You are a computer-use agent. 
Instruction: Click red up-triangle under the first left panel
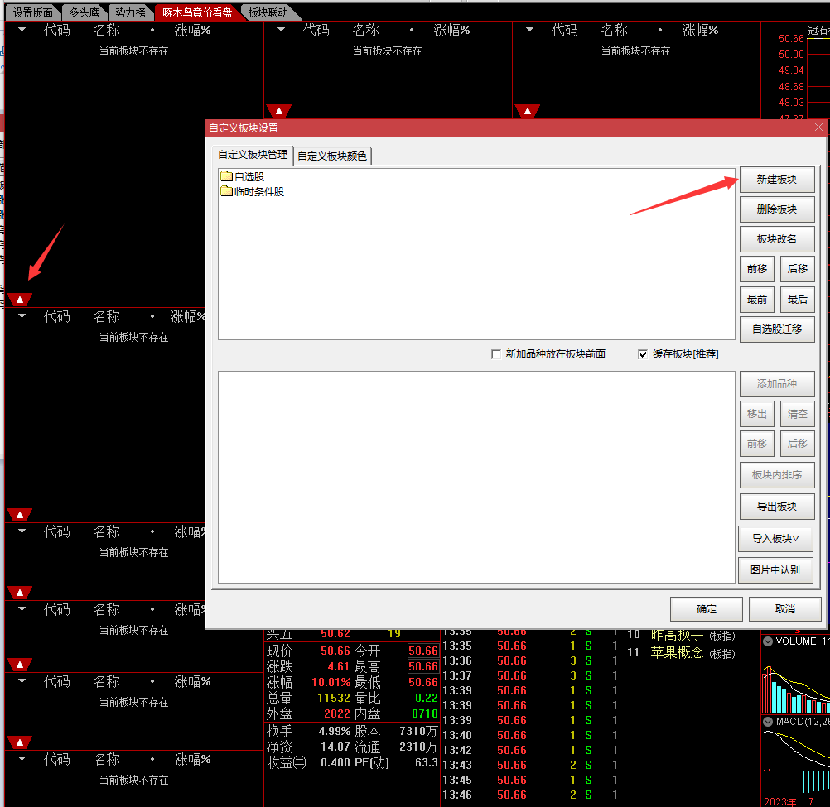[20, 300]
